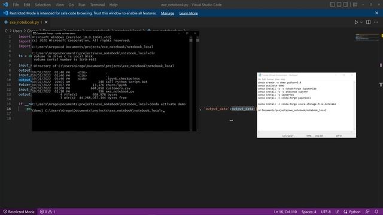Open the Go menu
Viewport: 383px width, 215px height.
[71, 5]
